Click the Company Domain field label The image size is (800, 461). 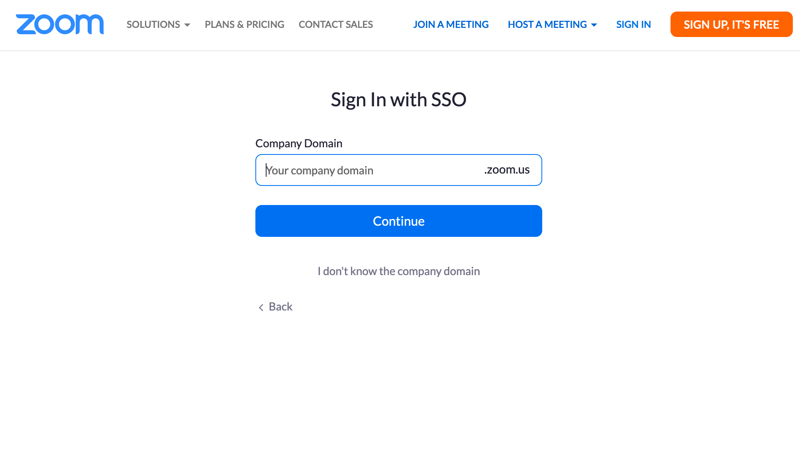[299, 143]
